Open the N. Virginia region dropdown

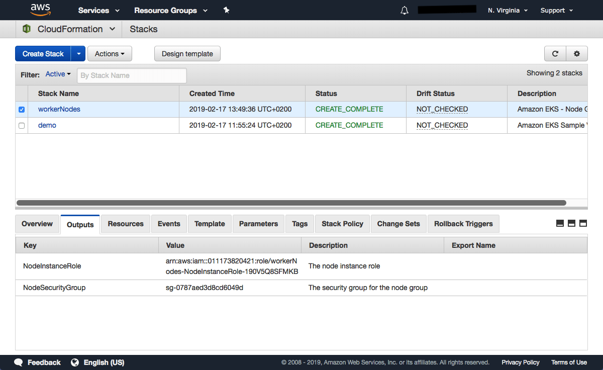pos(508,10)
